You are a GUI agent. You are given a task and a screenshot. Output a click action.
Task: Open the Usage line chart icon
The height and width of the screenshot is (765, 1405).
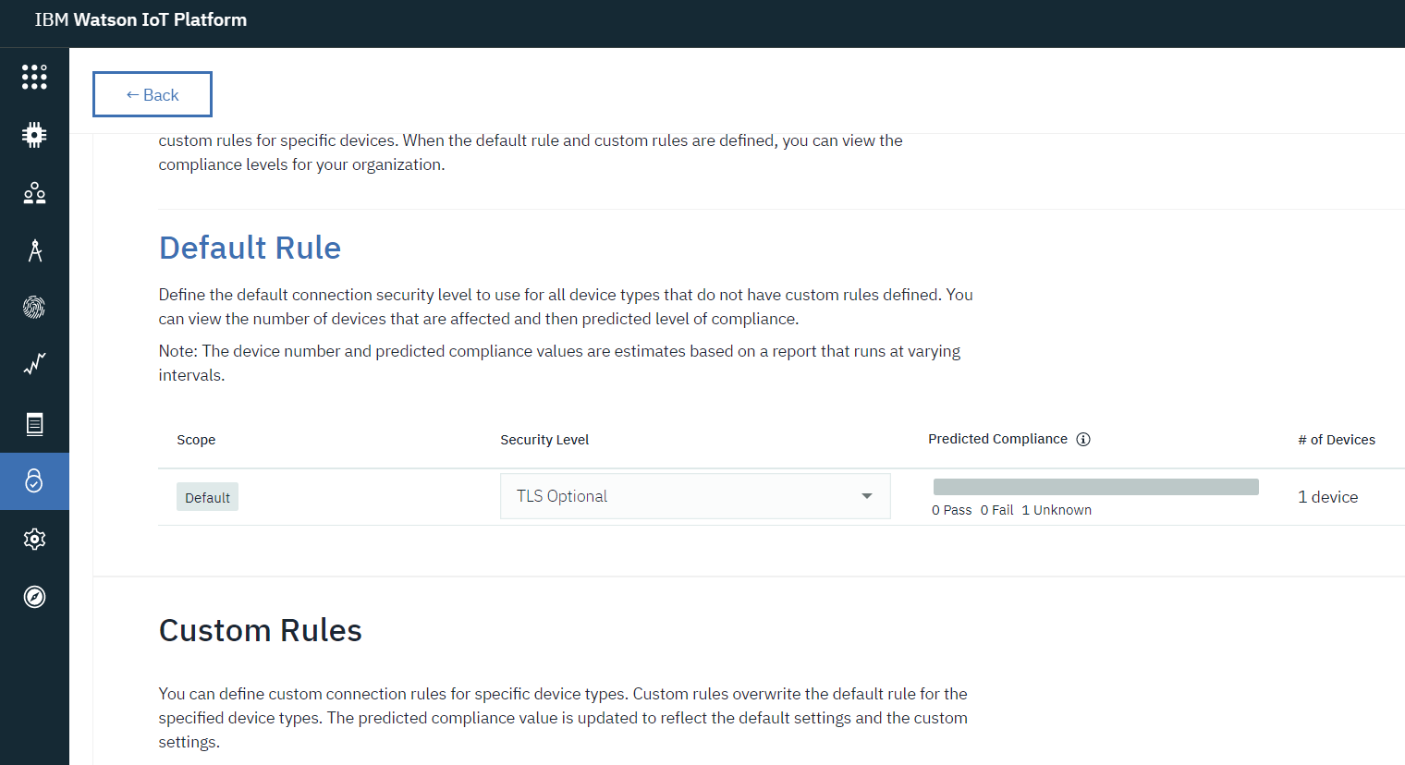click(x=34, y=365)
